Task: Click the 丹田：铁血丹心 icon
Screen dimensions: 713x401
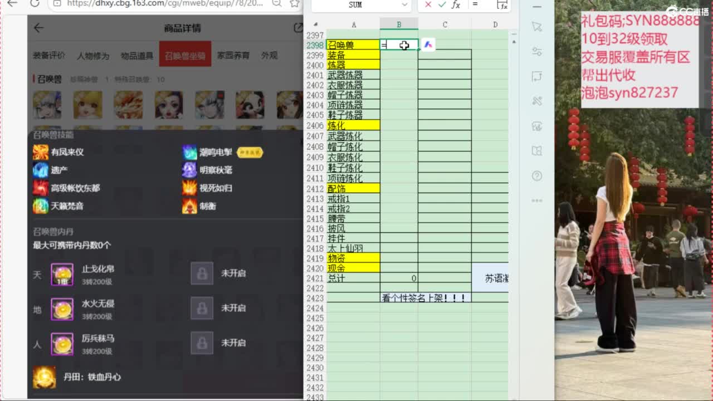Action: [x=44, y=377]
